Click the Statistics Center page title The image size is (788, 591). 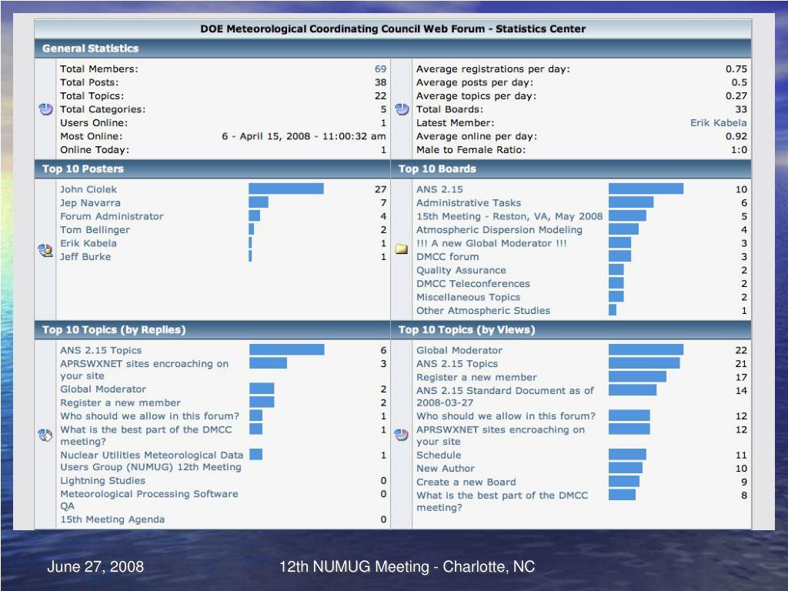(x=393, y=28)
